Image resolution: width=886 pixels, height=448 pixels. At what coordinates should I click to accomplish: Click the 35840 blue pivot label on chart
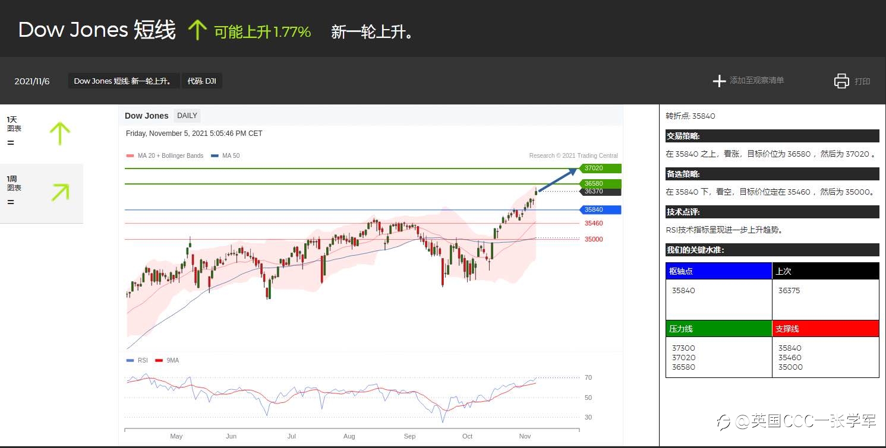pyautogui.click(x=600, y=210)
